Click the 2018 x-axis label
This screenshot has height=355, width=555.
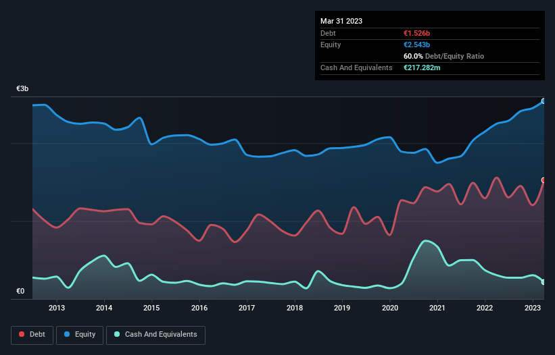click(295, 308)
